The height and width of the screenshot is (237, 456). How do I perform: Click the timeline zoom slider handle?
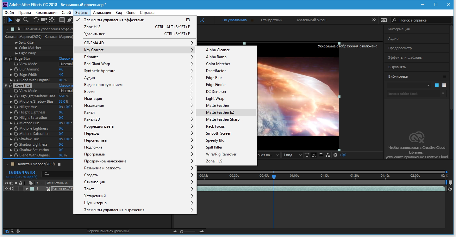[182, 232]
